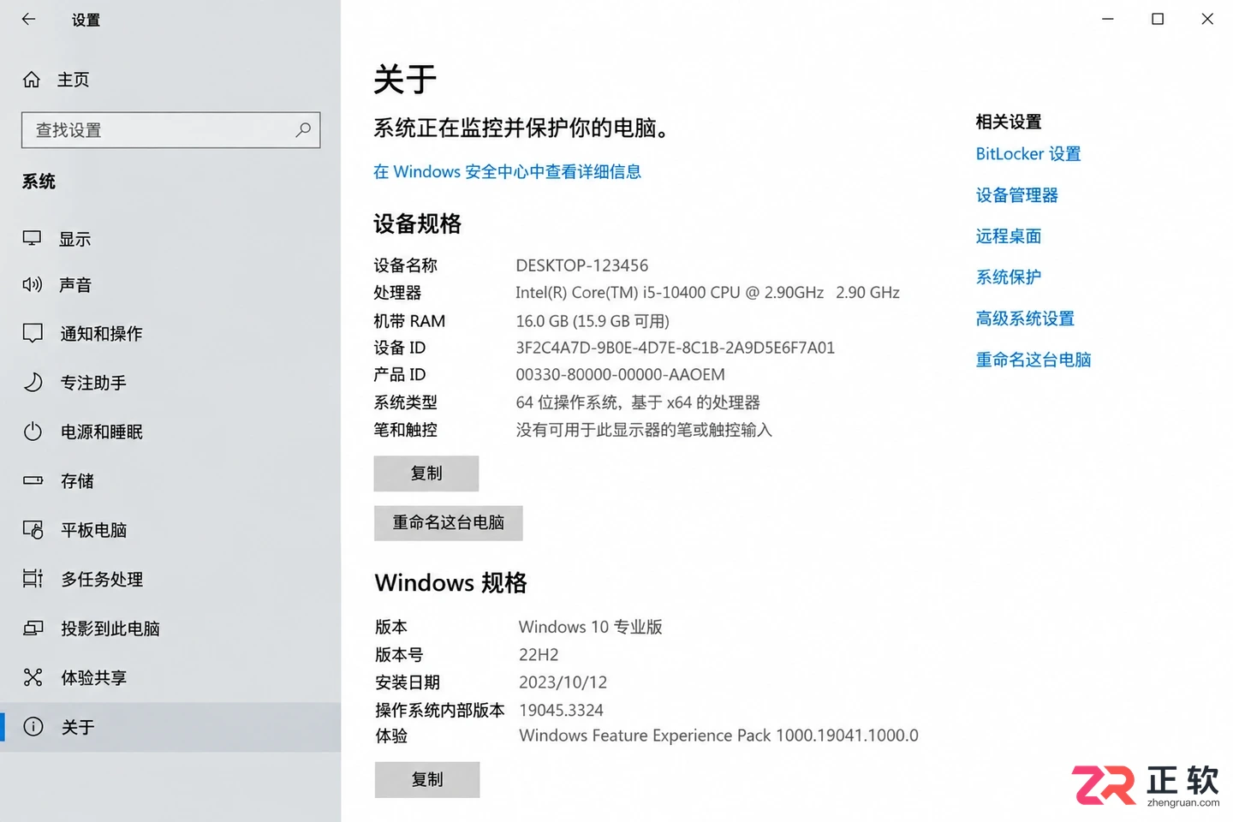Image resolution: width=1233 pixels, height=822 pixels.
Task: Open 通知和操作 in the sidebar
Action: click(170, 334)
